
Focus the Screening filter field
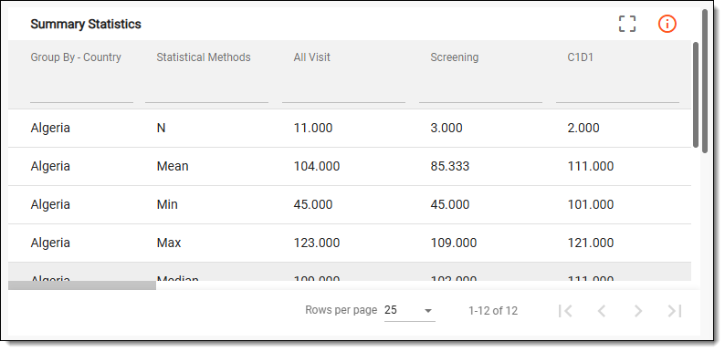pos(480,93)
